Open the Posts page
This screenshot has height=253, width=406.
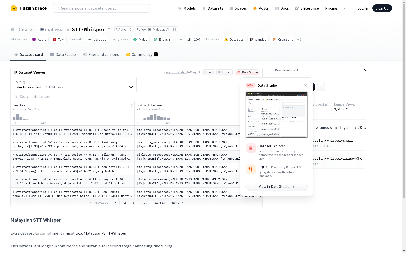click(x=261, y=8)
